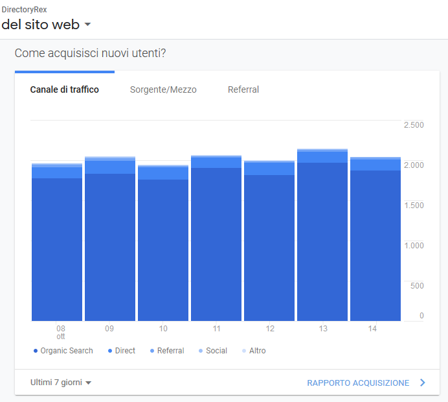Screen dimensions: 448x402
Task: Click the '08 ott' x-axis date label
Action: [x=61, y=332]
